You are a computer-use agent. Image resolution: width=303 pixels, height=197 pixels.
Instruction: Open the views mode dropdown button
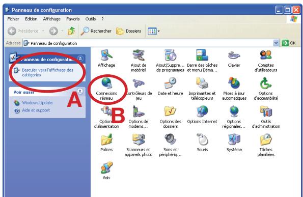coord(154,31)
